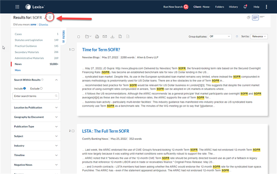The width and height of the screenshot is (277, 174).
Task: Show More content categories
Action: coord(17,70)
